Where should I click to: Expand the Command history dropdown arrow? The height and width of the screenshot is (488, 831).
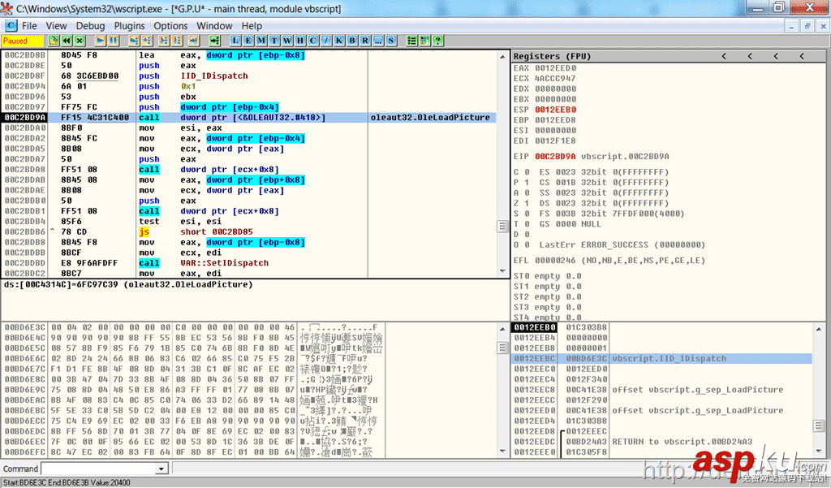click(x=161, y=469)
